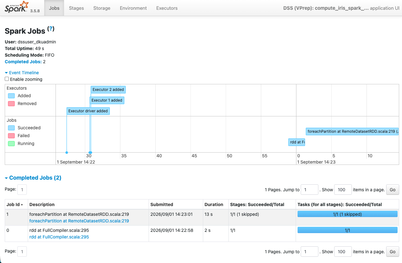Switch to the Stages tab

[x=76, y=8]
